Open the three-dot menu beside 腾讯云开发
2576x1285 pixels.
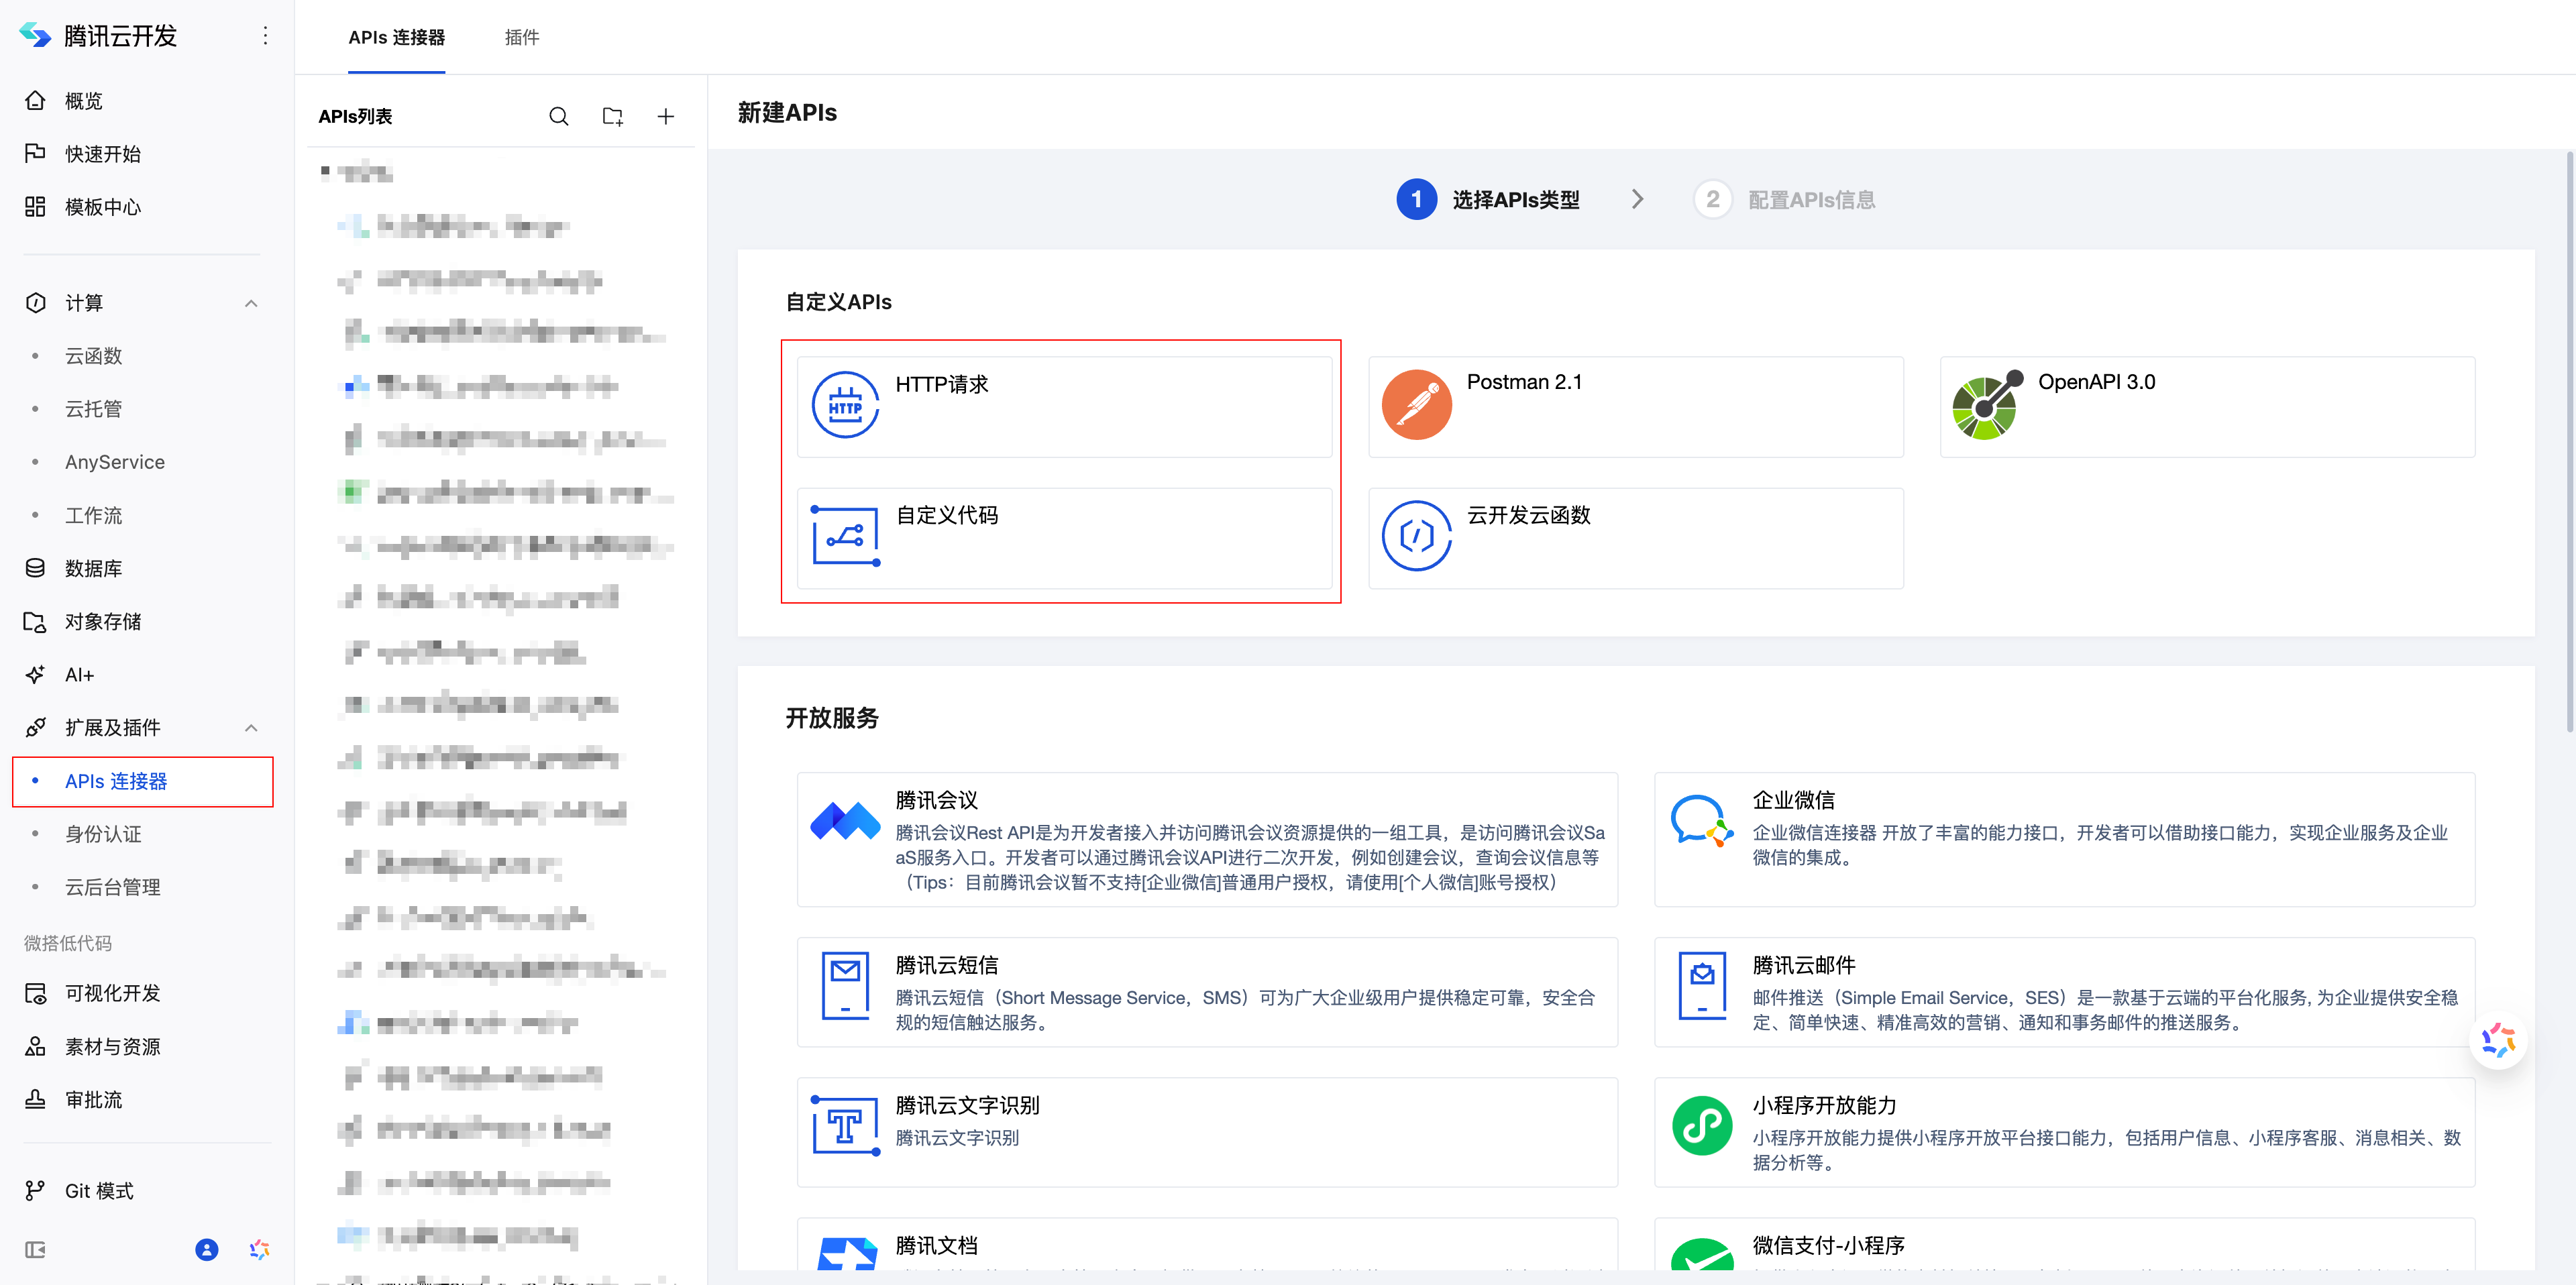tap(265, 36)
